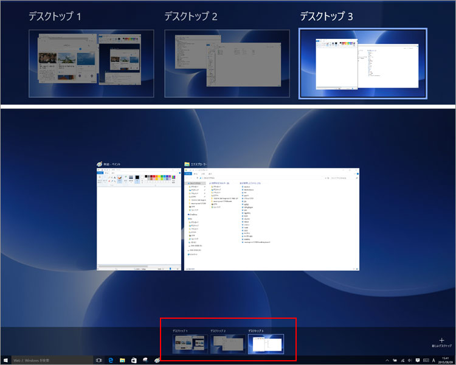Expand the hidden tray icons chevron
The image size is (456, 365).
(387, 360)
